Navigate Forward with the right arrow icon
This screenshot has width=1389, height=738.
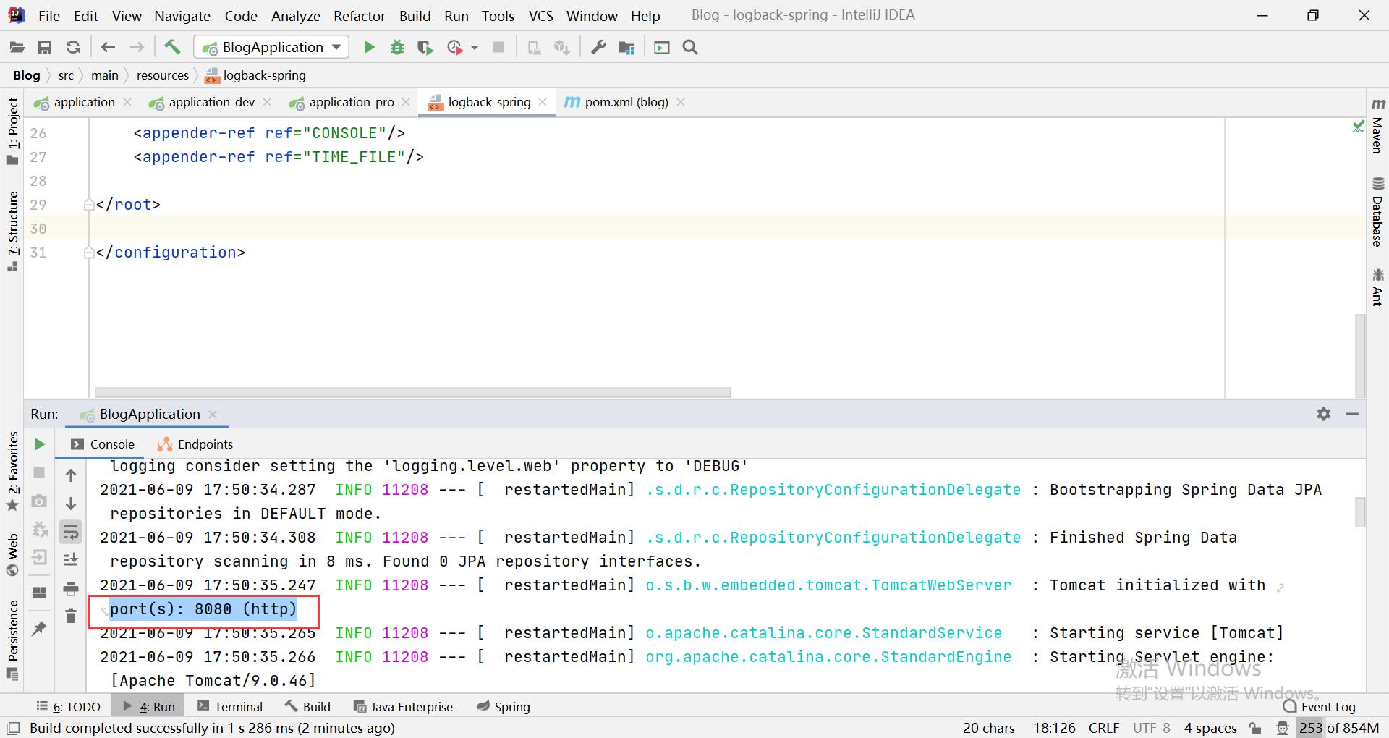tap(137, 48)
